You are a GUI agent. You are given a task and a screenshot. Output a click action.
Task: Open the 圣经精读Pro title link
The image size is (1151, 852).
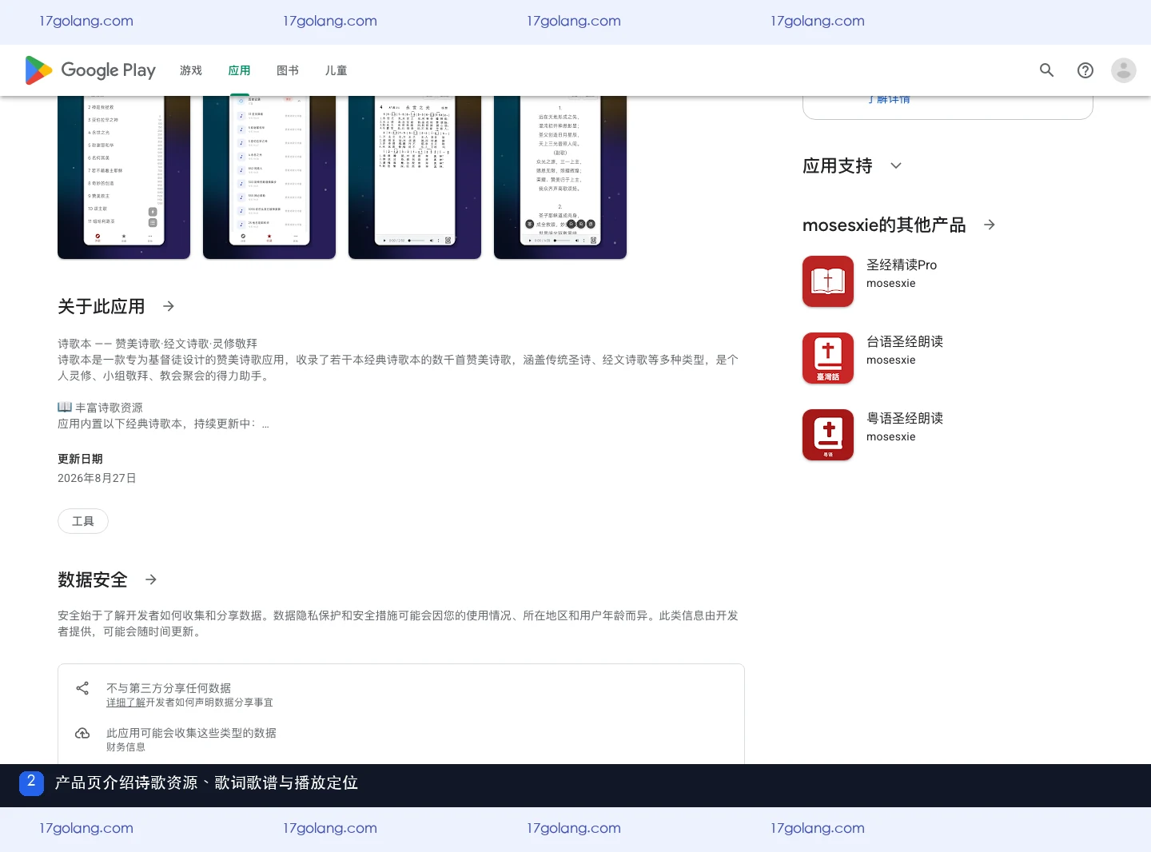click(902, 265)
